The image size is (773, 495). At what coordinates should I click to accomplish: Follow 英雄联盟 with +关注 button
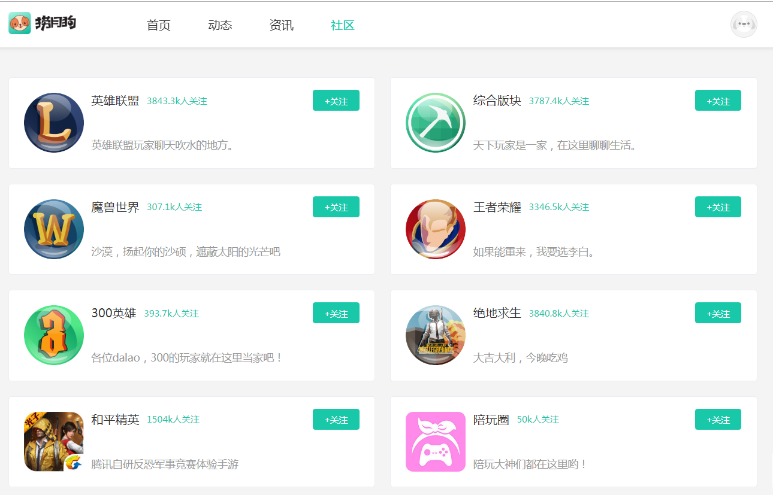336,101
